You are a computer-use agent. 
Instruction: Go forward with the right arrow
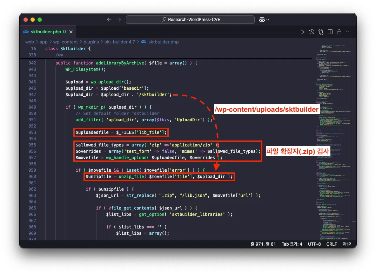(x=119, y=20)
